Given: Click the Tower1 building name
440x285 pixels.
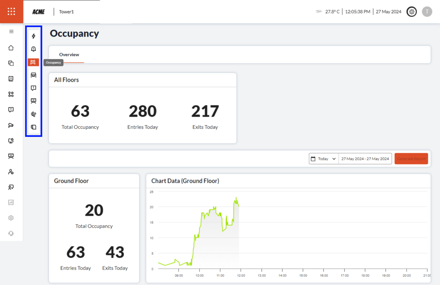Looking at the screenshot, I should pyautogui.click(x=67, y=12).
